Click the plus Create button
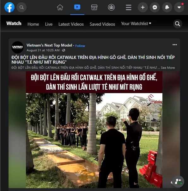The image size is (188, 191). 143,7
